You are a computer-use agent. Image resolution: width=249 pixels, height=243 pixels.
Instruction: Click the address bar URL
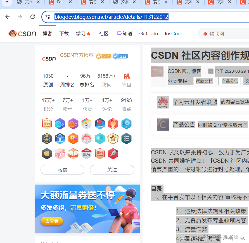coord(111,17)
